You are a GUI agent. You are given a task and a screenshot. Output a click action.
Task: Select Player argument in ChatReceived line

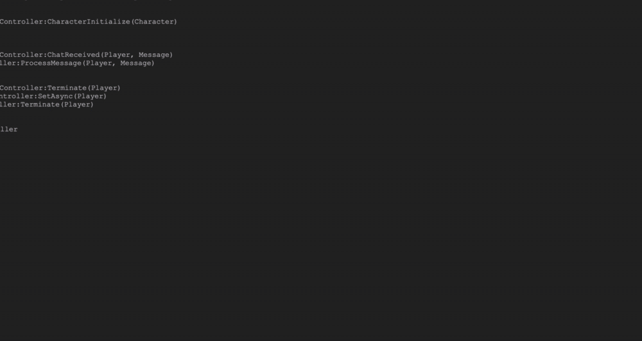coord(117,54)
